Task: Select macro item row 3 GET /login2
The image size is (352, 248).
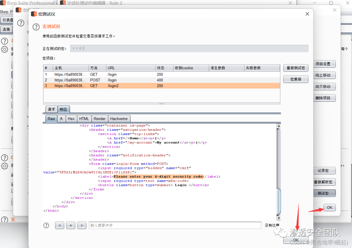Action: (x=162, y=86)
